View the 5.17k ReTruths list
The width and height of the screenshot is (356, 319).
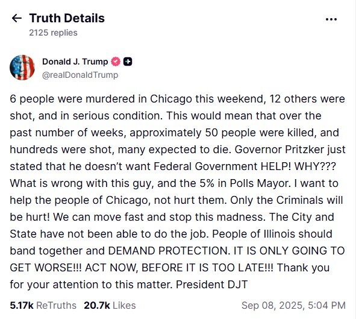pyautogui.click(x=43, y=305)
